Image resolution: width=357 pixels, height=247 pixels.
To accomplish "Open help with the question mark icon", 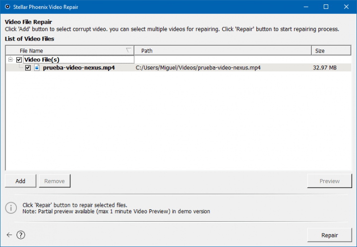I will coord(21,235).
